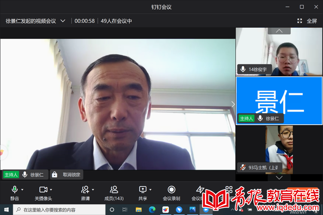Select 93马士凯 participant thumbnail
323x215 pixels.
click(x=279, y=150)
